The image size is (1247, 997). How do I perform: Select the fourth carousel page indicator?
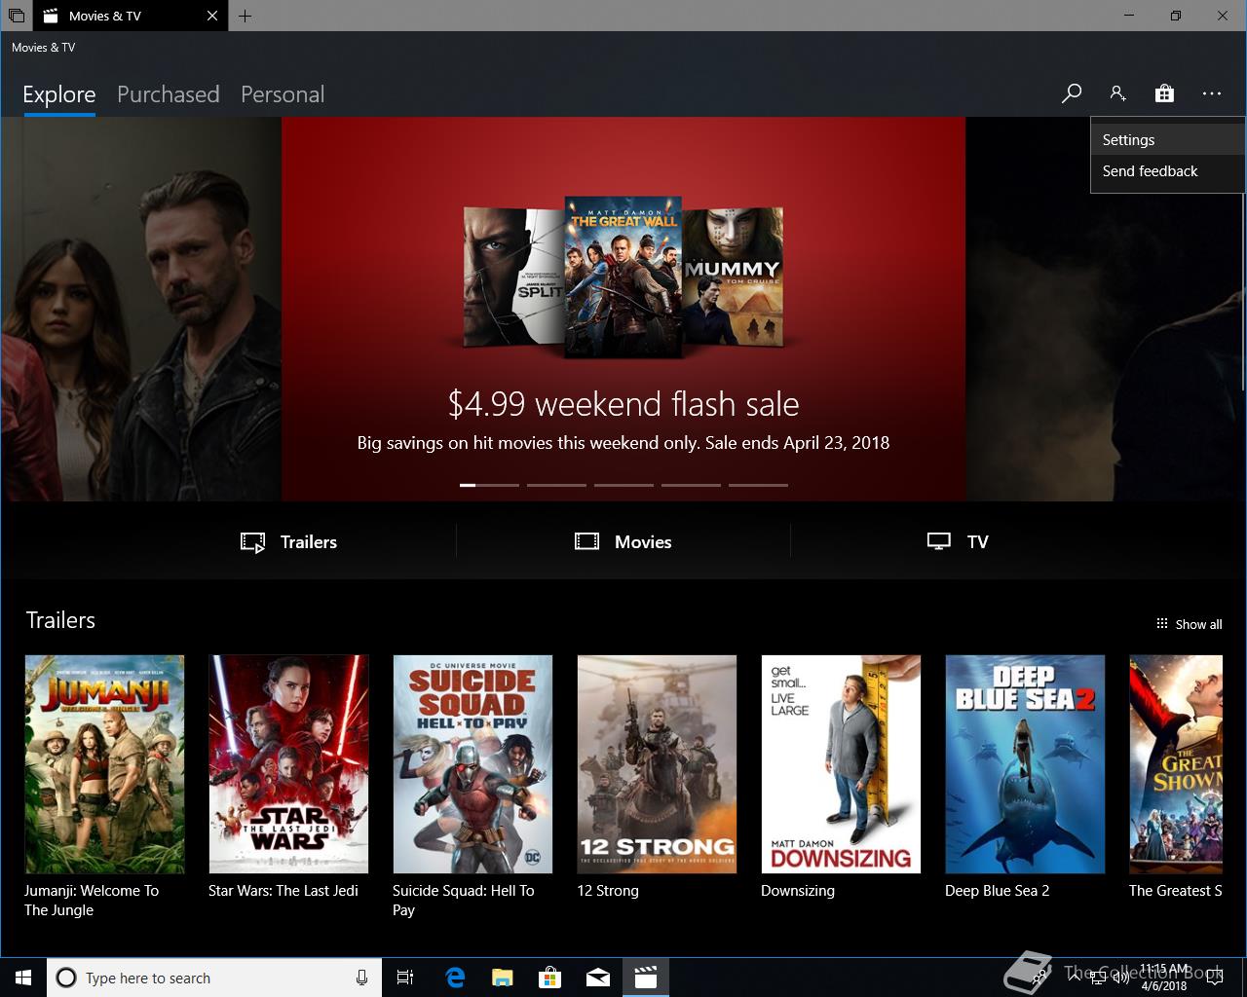(691, 485)
